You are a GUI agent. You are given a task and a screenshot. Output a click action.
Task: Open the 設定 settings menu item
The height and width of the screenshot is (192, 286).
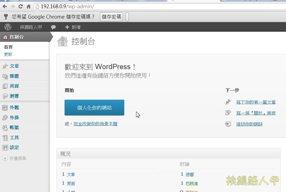15,147
